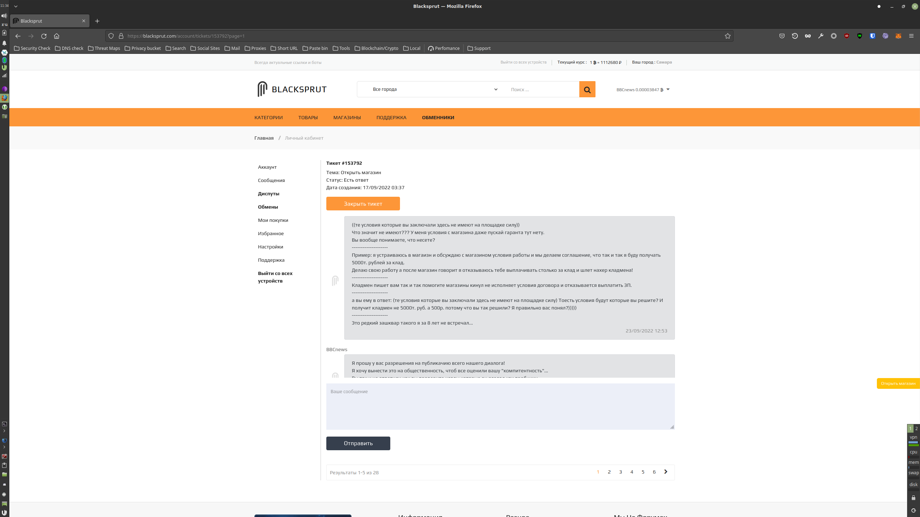Open uBlock Origin extension icon

847,36
